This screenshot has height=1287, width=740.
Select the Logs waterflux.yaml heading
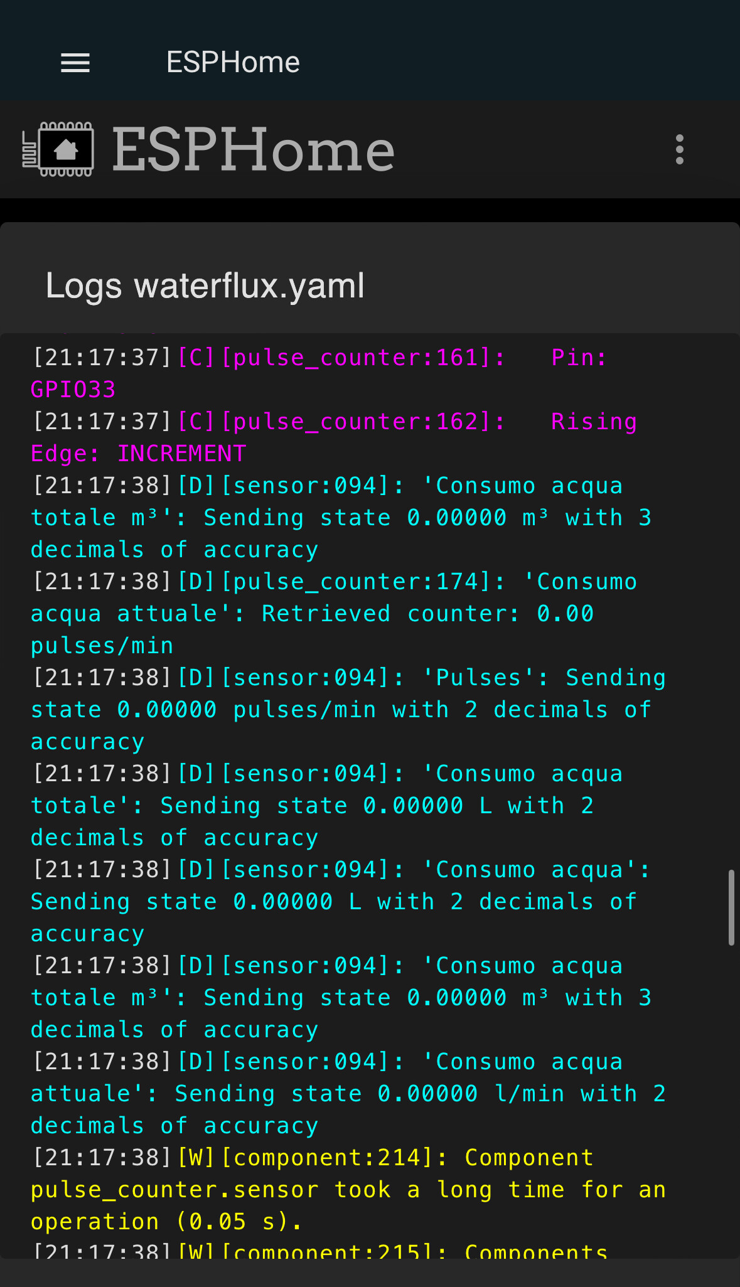(205, 285)
